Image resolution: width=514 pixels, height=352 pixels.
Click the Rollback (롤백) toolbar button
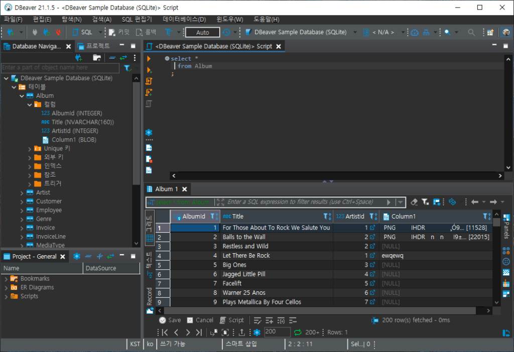pyautogui.click(x=146, y=32)
